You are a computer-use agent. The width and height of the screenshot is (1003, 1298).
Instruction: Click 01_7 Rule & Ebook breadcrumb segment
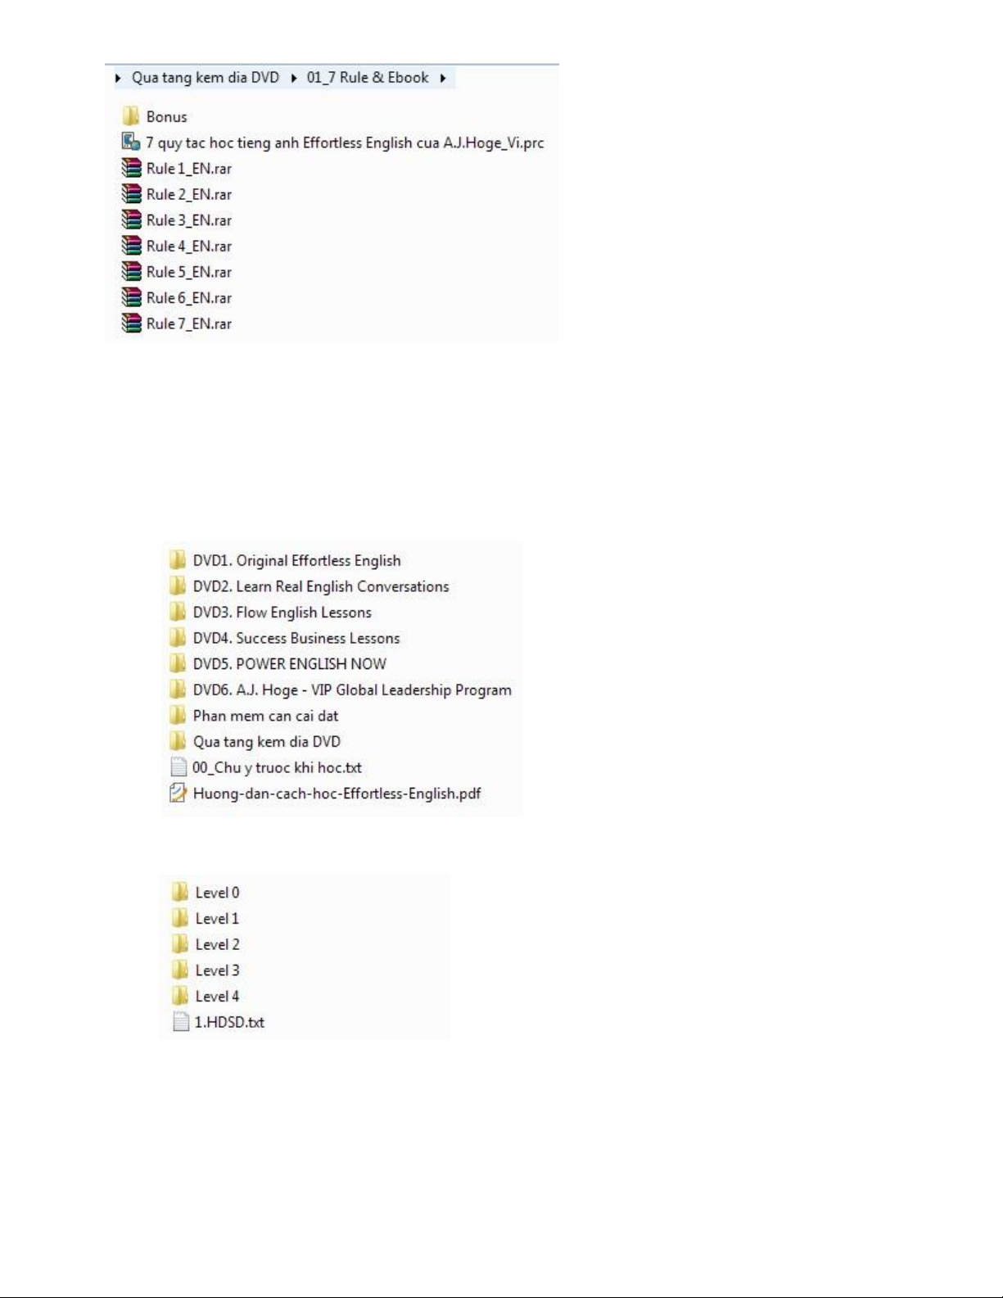coord(368,78)
